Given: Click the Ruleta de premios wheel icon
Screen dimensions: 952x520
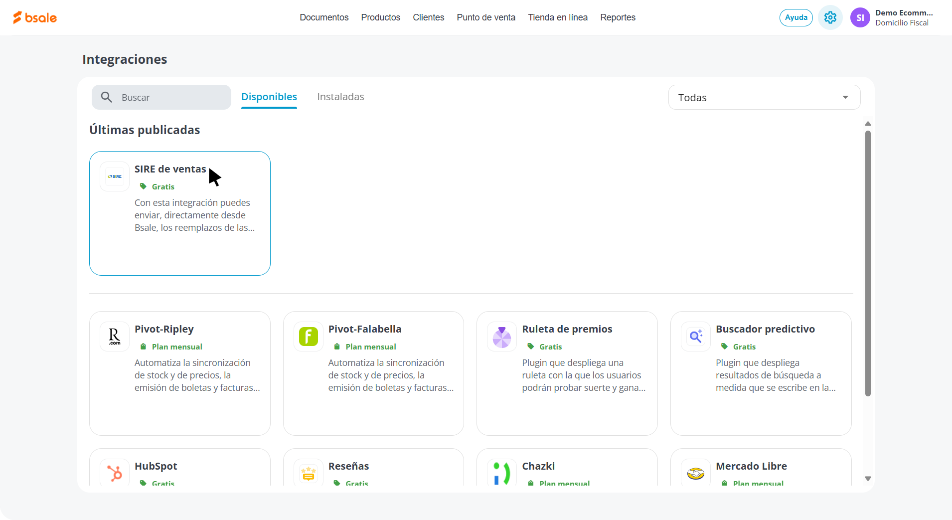Looking at the screenshot, I should (502, 337).
